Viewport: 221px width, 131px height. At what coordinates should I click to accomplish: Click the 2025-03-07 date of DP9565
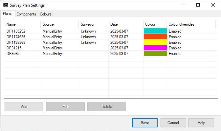119,54
